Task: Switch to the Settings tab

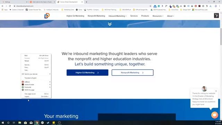Action: pos(14,2)
